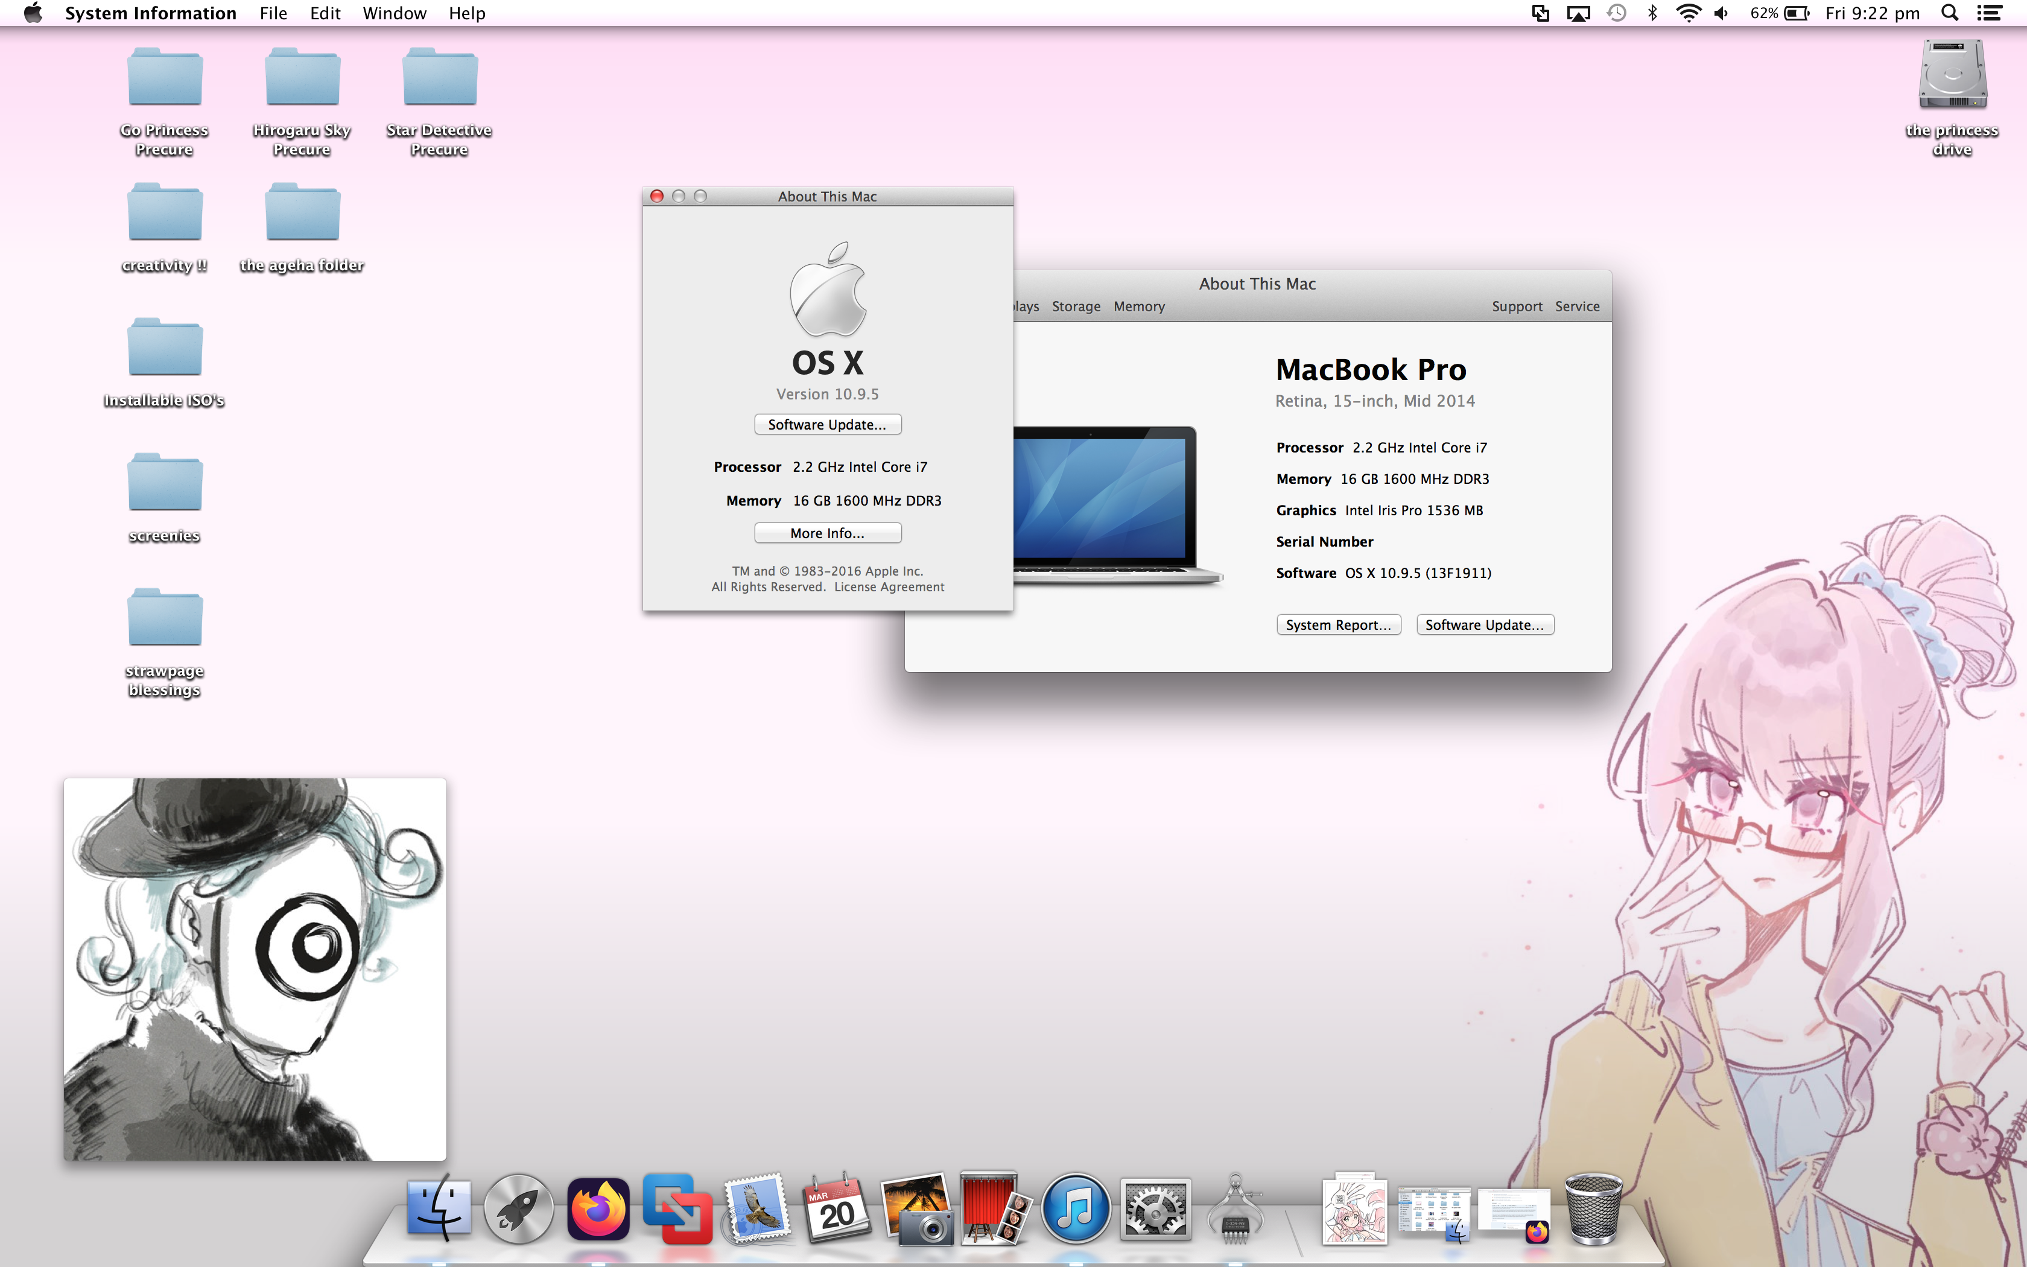Viewport: 2027px width, 1267px height.
Task: Click the menu bar clock 'Fri 9:22 pm'
Action: 1873,13
